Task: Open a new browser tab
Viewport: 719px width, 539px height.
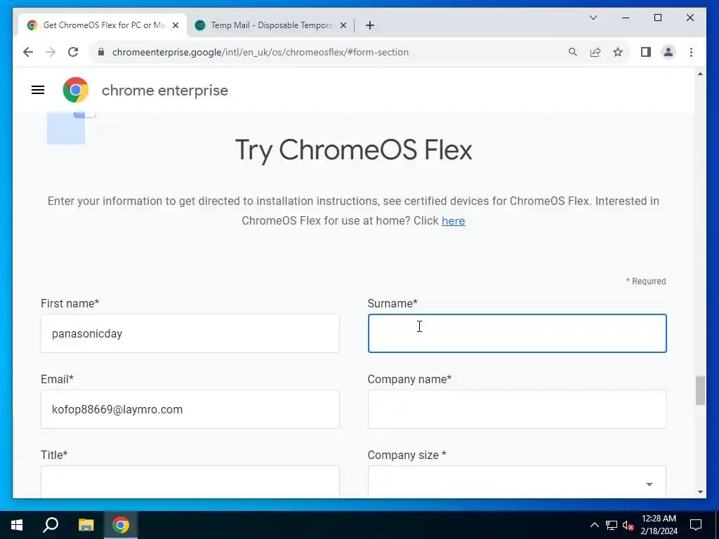Action: 370,25
